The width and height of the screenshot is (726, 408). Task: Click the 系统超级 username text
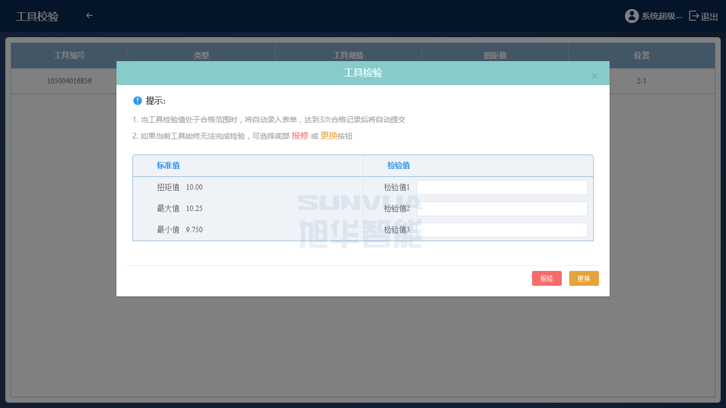661,16
